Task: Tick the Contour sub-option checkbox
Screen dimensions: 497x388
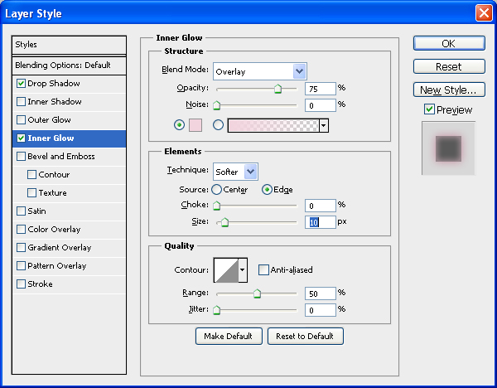Action: [31, 174]
